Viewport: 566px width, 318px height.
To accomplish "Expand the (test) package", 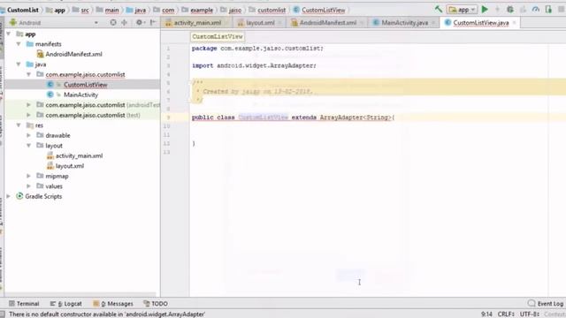I will [x=28, y=115].
